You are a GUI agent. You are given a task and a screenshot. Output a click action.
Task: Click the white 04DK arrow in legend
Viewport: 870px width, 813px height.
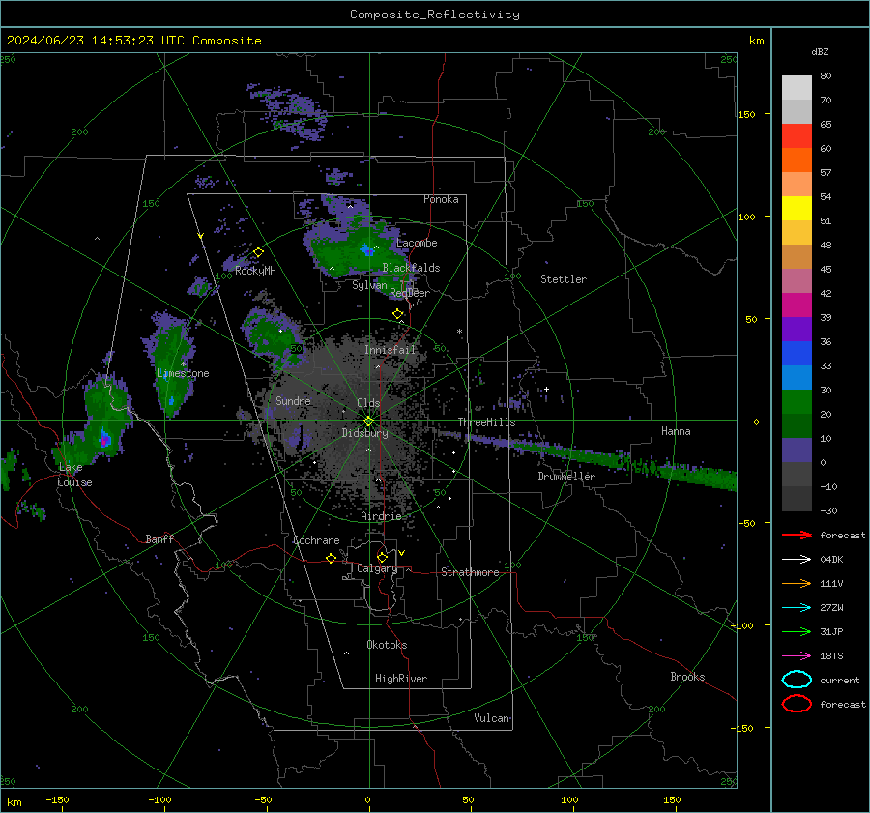797,559
